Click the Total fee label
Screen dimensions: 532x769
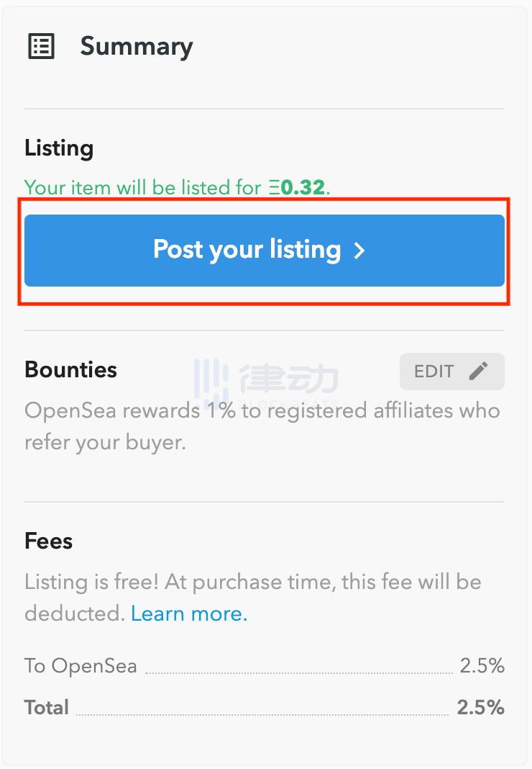[x=47, y=707]
